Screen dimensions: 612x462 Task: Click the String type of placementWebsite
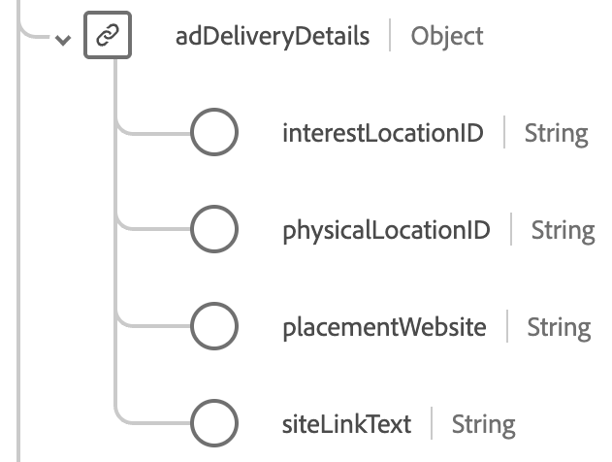559,327
